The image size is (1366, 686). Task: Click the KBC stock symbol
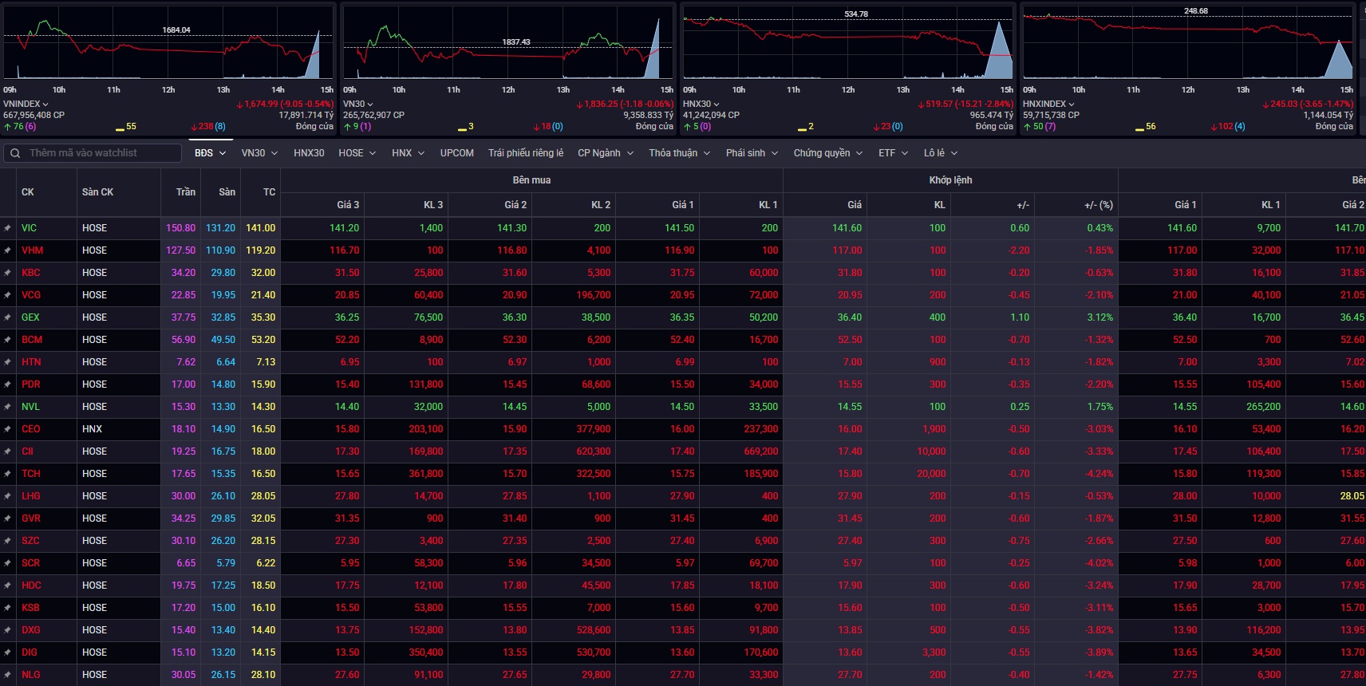point(30,273)
